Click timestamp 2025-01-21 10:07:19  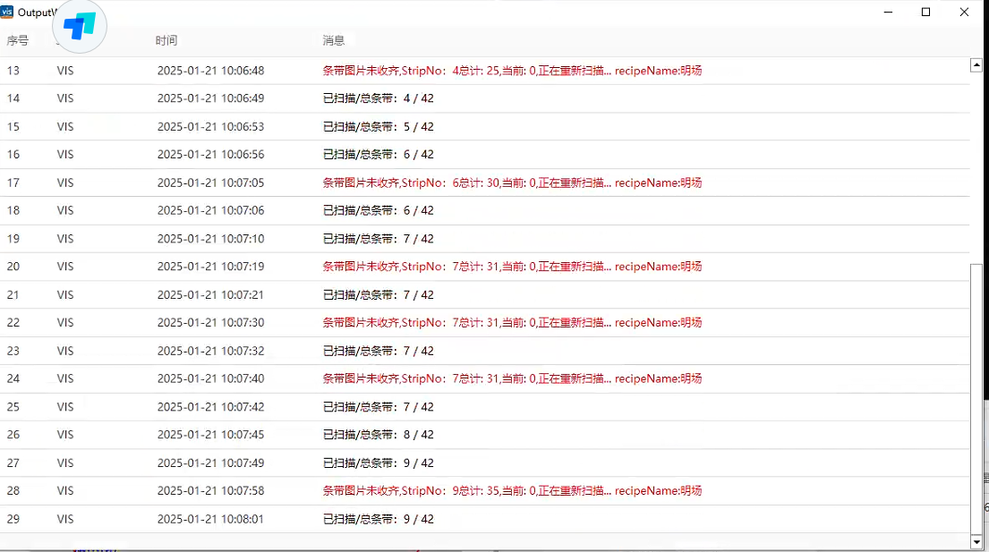[x=210, y=267]
